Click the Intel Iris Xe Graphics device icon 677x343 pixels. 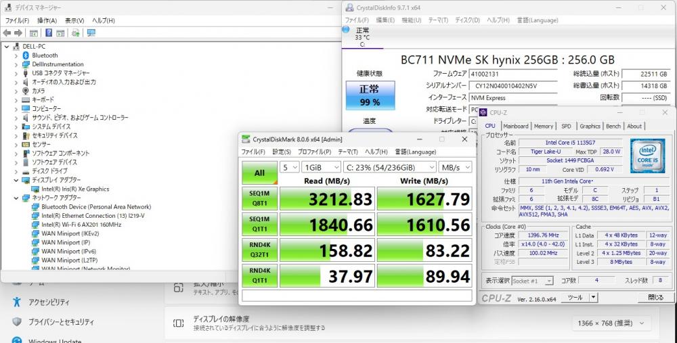[35, 189]
